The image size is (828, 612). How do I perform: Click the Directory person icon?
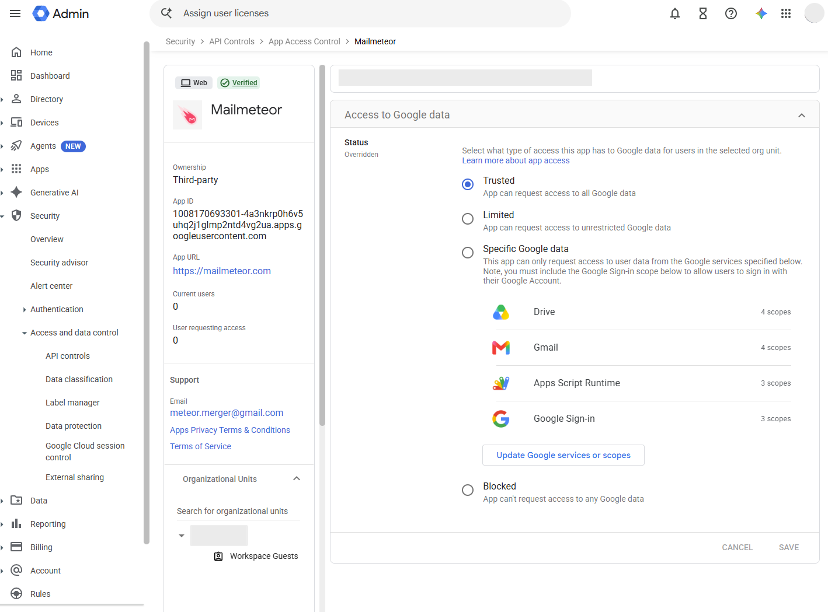coord(16,99)
